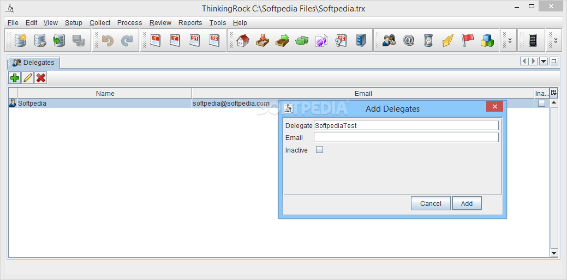567x280 pixels.
Task: Click the table scrollbar down arrow
Action: point(553,253)
